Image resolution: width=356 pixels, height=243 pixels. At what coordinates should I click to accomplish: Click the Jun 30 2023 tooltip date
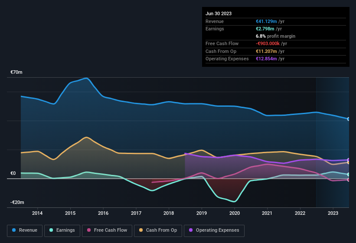pos(219,13)
